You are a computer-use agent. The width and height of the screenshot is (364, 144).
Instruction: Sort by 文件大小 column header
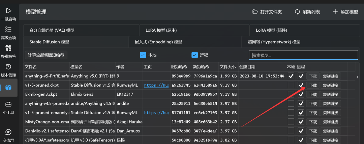[x=228, y=67]
